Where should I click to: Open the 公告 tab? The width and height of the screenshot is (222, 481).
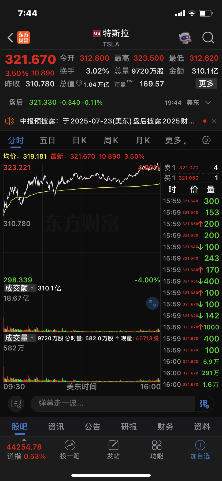point(93,427)
